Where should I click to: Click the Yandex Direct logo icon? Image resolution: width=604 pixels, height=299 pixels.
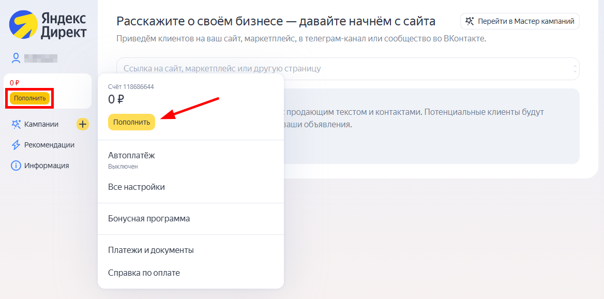[23, 23]
